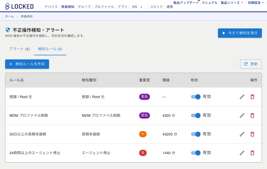Click the shield icon beside 不正操作検知・アラート

(x=8, y=30)
